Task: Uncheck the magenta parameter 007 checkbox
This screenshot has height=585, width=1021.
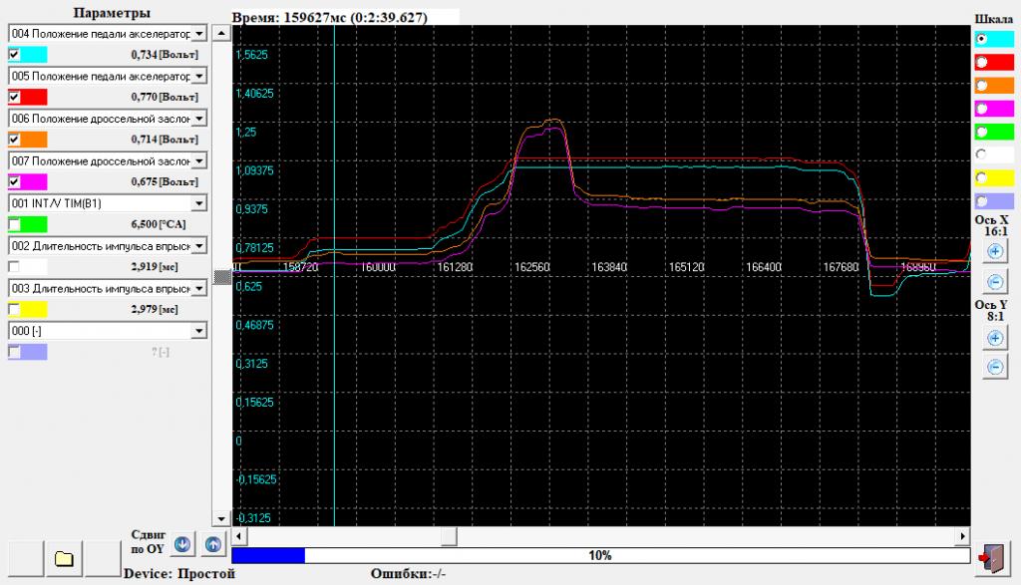Action: pos(14,181)
